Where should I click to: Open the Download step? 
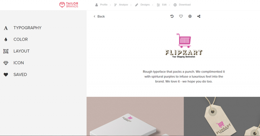pyautogui.click(x=182, y=5)
